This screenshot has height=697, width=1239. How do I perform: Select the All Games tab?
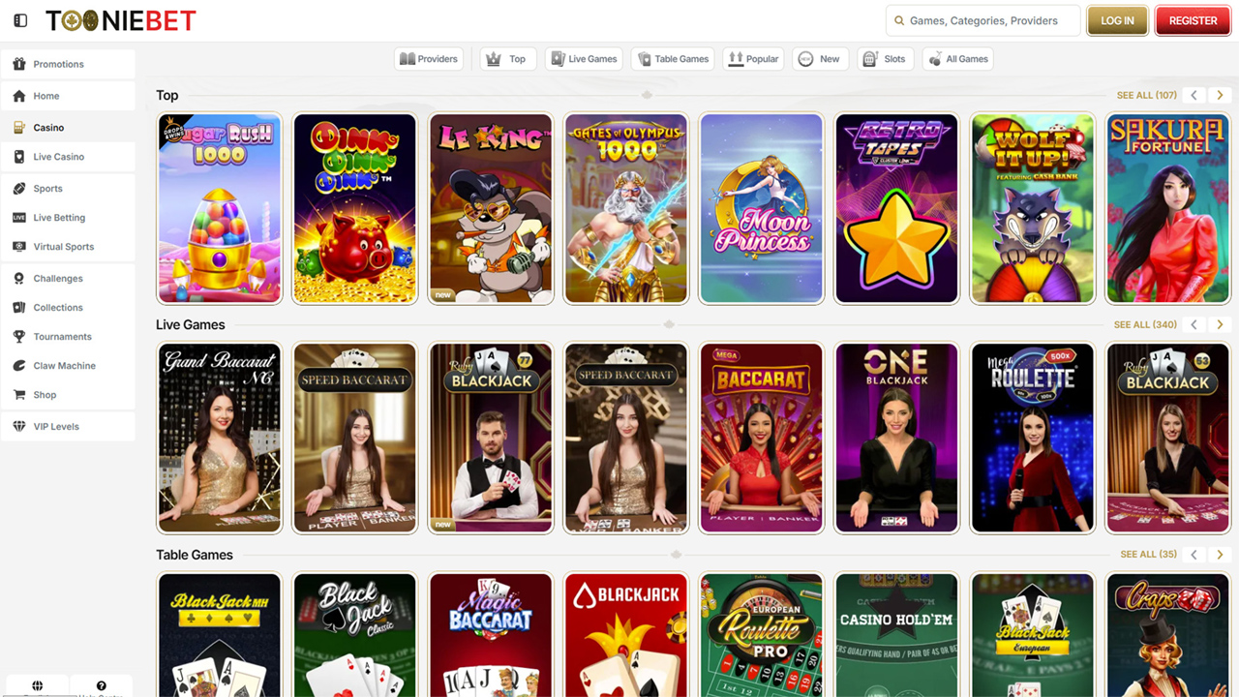(x=957, y=58)
